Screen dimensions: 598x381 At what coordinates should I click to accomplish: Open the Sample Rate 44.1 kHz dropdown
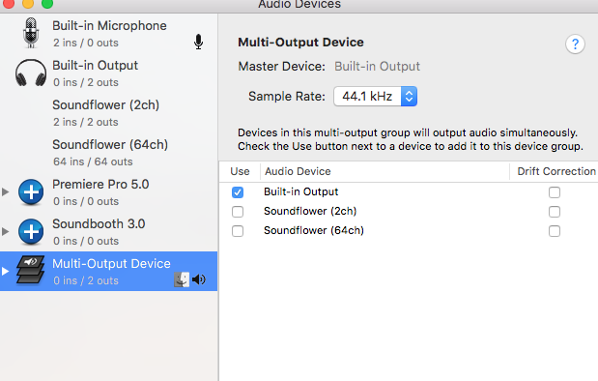[x=375, y=96]
